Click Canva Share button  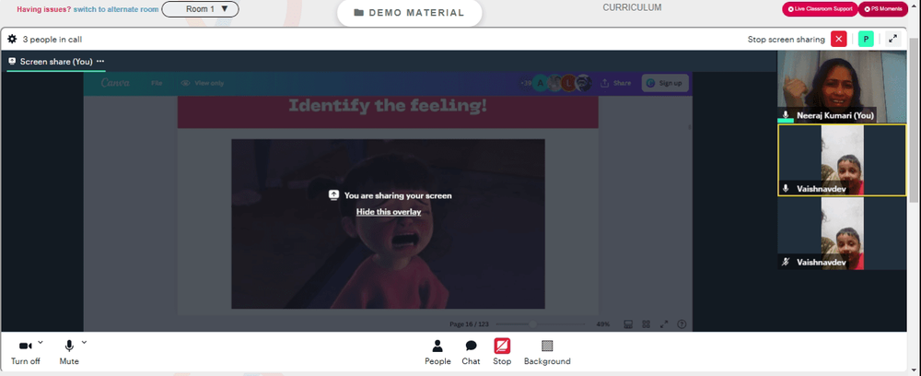point(615,83)
